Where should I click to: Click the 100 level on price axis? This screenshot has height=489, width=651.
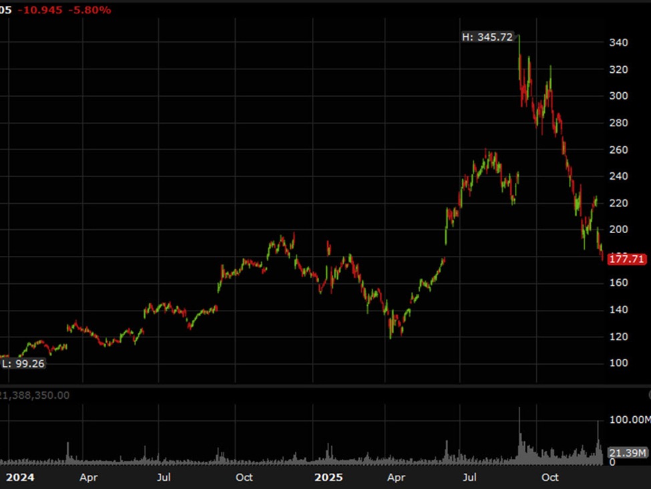[x=618, y=363]
